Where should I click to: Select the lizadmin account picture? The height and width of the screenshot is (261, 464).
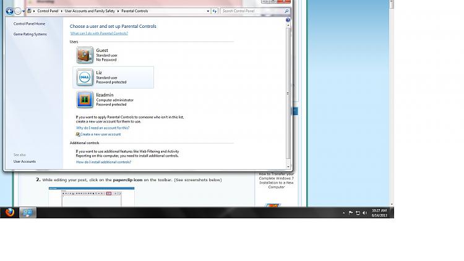[84, 100]
